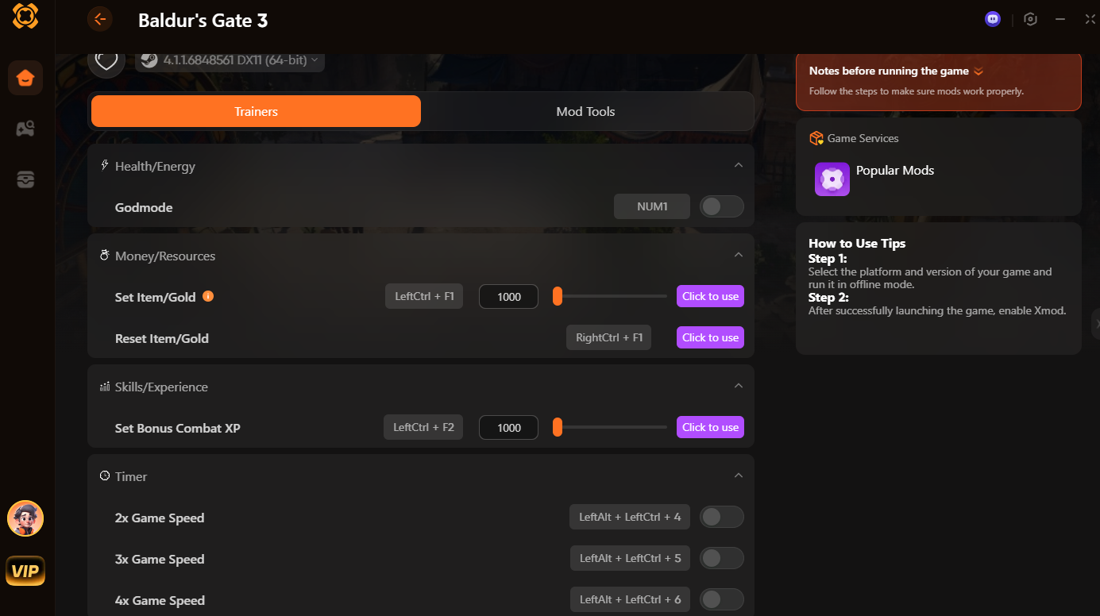Click the 2x Game Speed label
This screenshot has height=616, width=1100.
(x=160, y=518)
